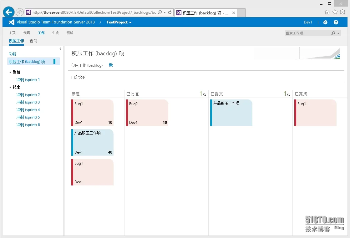Switch to the 代码 hub menu
Viewport: 350px width, 238px height.
click(27, 33)
